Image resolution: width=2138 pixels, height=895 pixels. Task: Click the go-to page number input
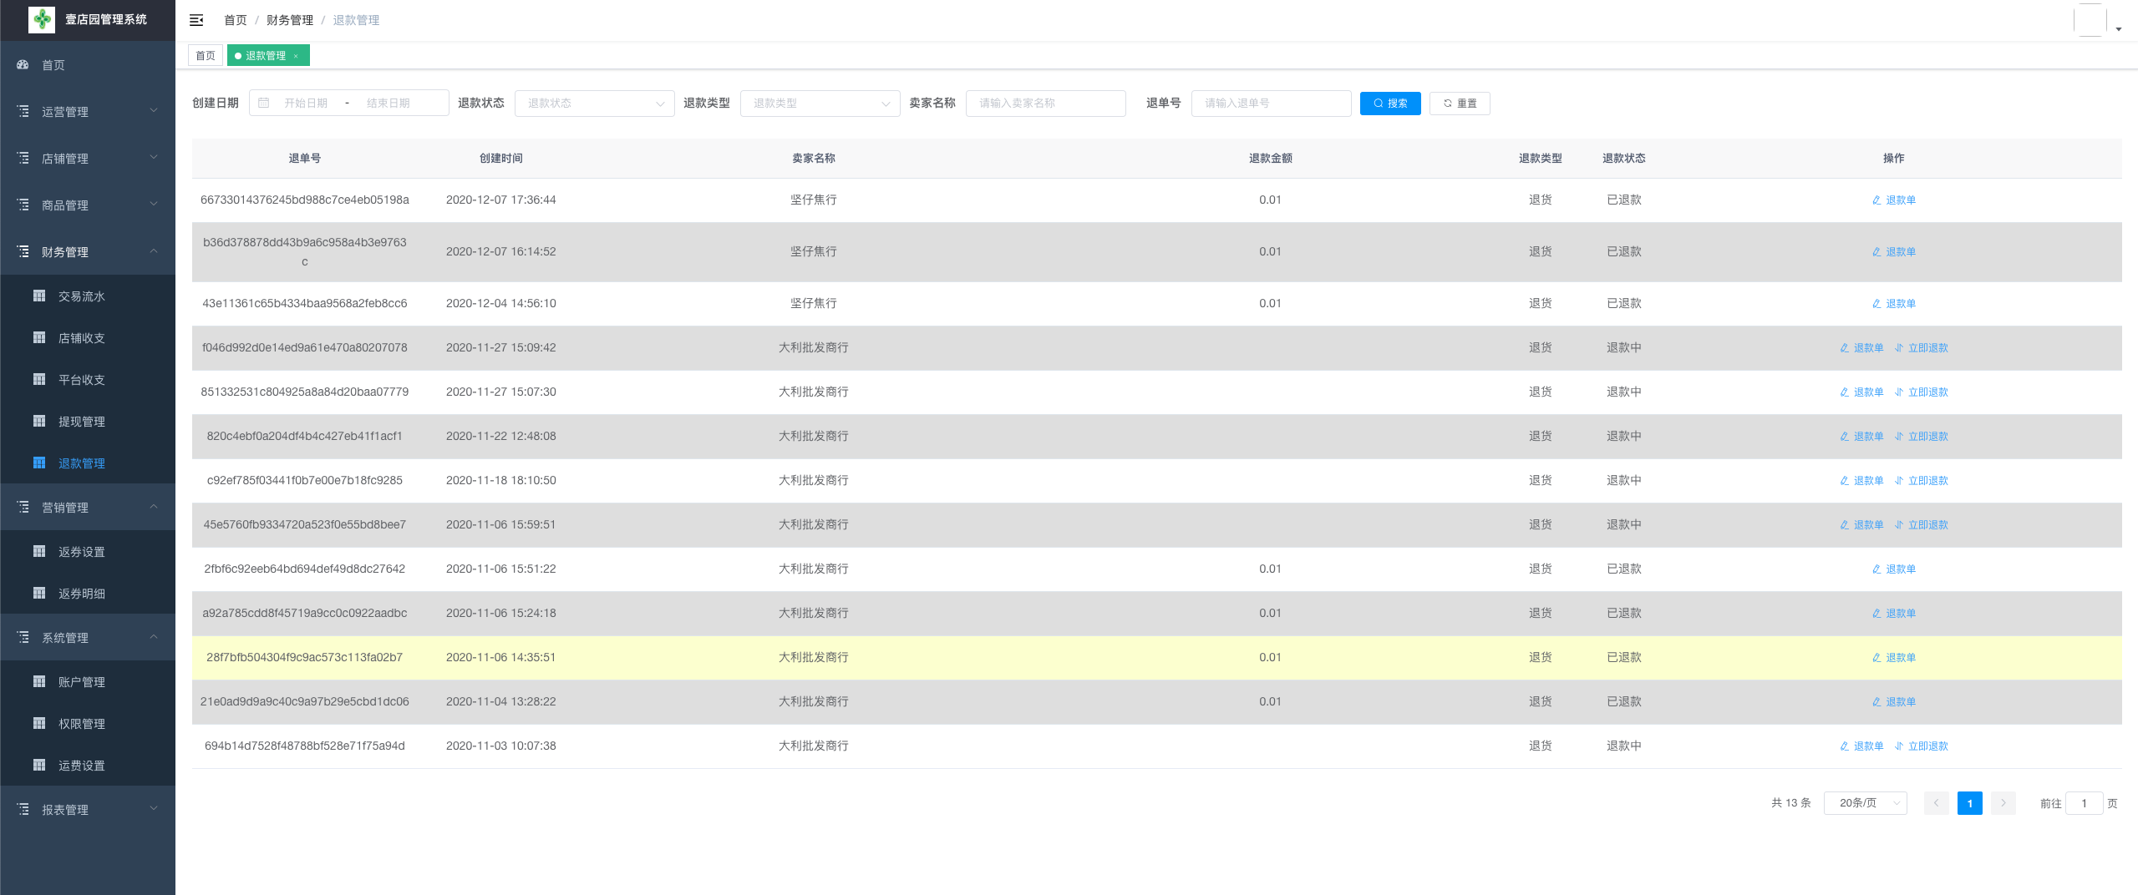pos(2085,803)
